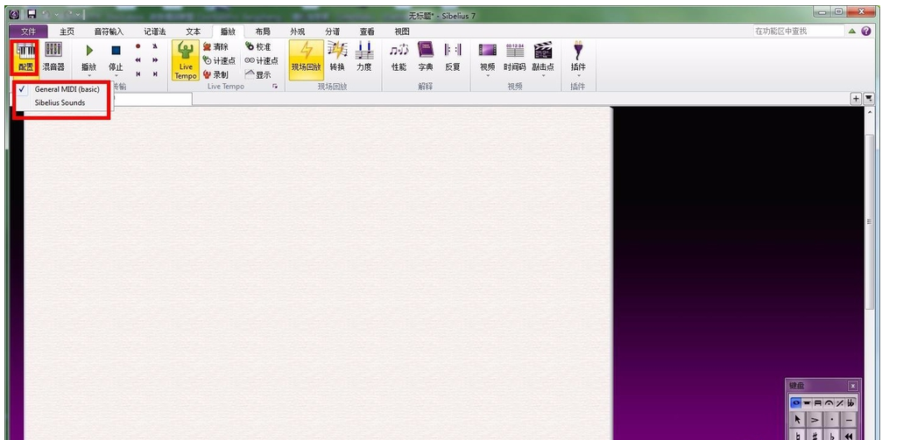Viewport: 903px width, 440px height.
Task: Select the double-flat accidentals keypad tab
Action: click(x=850, y=404)
